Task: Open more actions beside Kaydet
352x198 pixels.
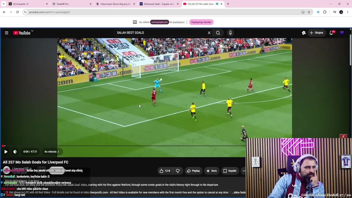Action: [x=244, y=171]
